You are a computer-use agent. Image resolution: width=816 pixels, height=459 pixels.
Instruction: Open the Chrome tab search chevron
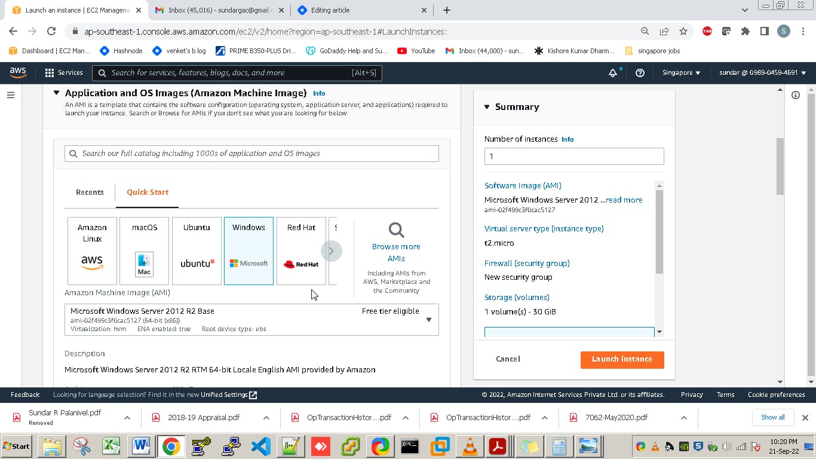pyautogui.click(x=744, y=10)
